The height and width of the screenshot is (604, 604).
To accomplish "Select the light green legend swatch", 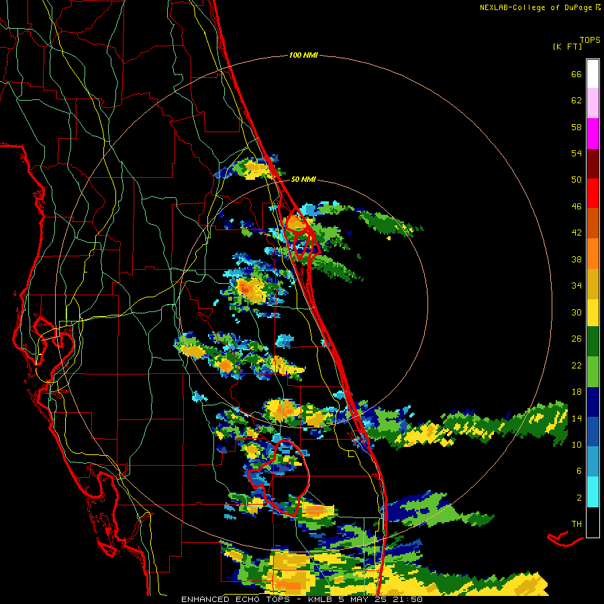I will [593, 372].
